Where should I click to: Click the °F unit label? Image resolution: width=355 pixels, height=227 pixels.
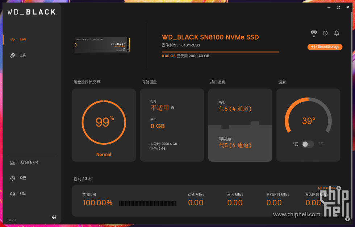tap(321, 144)
